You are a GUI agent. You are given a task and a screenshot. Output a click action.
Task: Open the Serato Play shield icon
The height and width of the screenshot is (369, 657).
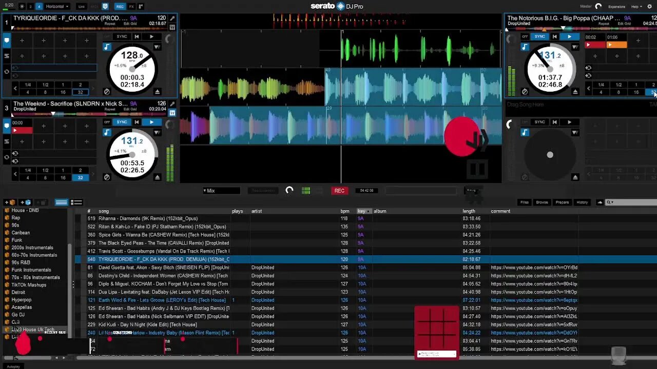(x=106, y=7)
